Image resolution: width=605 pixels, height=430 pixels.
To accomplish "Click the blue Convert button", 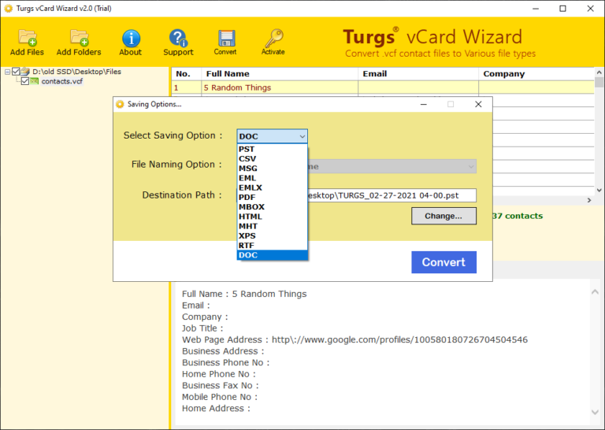I will pyautogui.click(x=444, y=262).
